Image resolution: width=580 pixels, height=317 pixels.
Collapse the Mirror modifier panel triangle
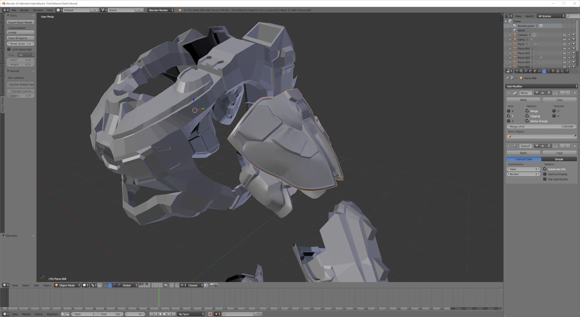pyautogui.click(x=509, y=93)
